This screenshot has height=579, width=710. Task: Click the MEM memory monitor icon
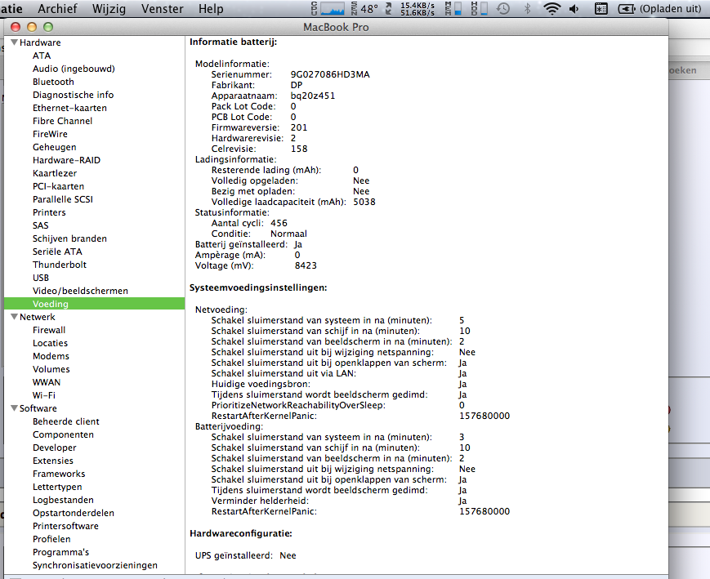(453, 9)
